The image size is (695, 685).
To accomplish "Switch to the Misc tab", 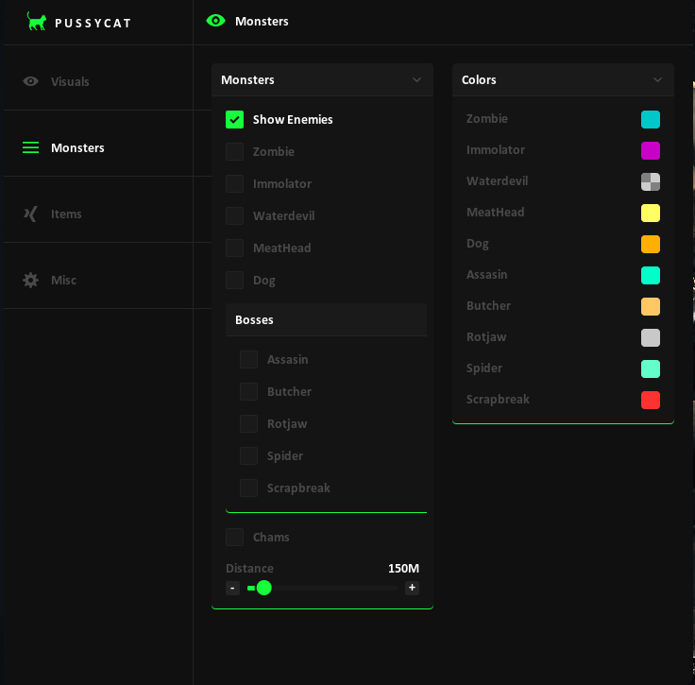I will point(63,280).
